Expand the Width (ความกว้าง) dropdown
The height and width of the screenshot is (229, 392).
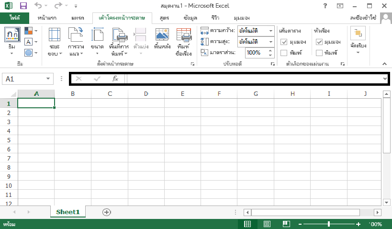point(270,31)
